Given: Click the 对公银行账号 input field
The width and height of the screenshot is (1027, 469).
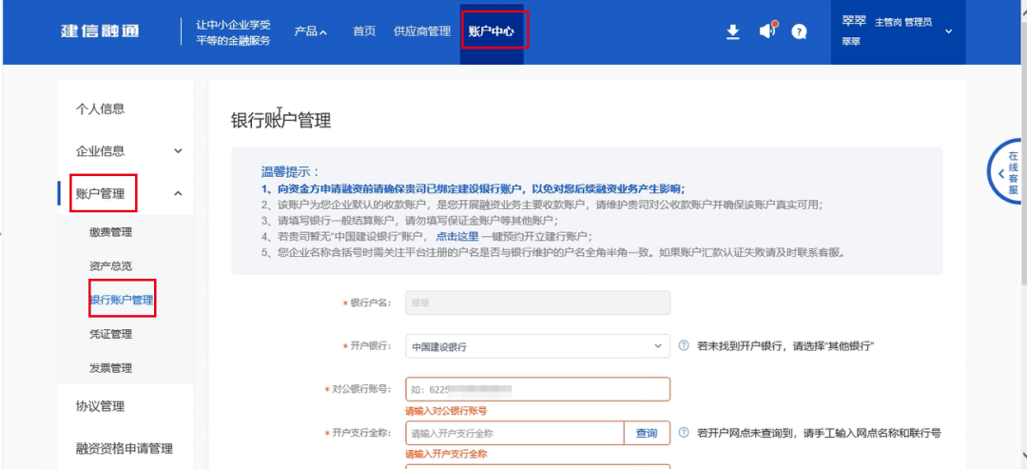Looking at the screenshot, I should coord(537,390).
